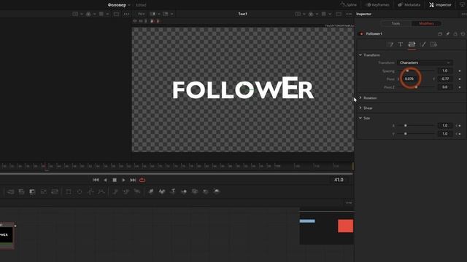The height and width of the screenshot is (262, 467).
Task: Lock the Follower1 modifier controls
Action: (x=455, y=34)
